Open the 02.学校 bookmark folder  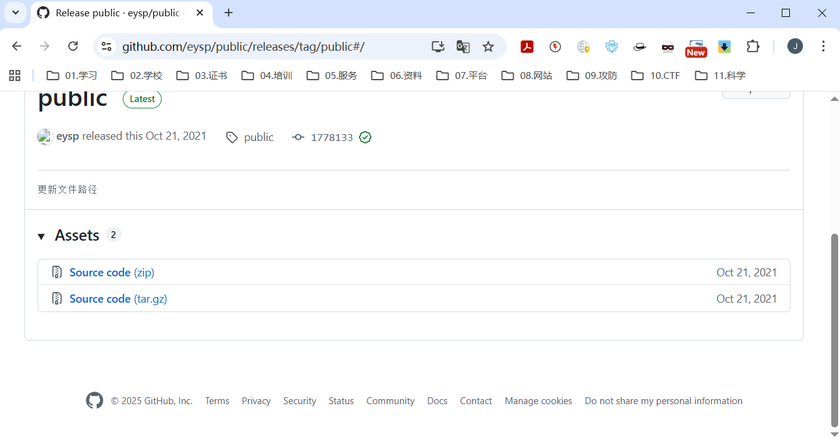click(137, 76)
